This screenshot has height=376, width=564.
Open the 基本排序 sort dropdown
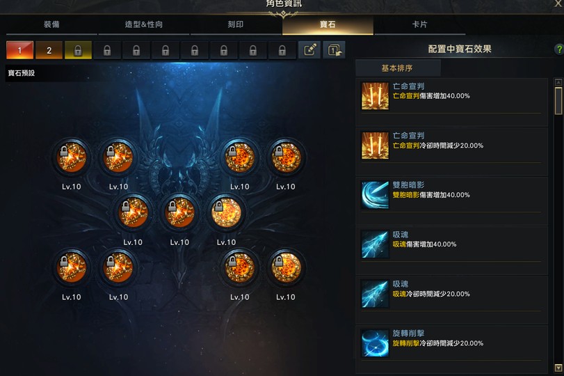[398, 68]
